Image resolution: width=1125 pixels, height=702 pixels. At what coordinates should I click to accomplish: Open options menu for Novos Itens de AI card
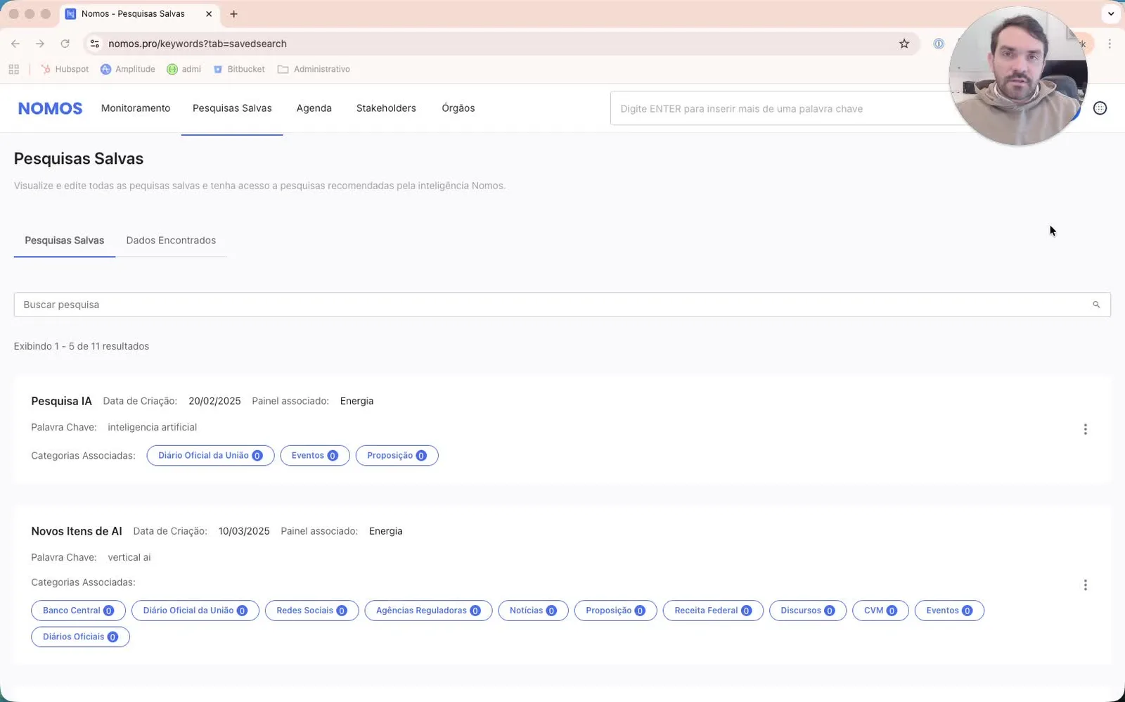click(1085, 585)
